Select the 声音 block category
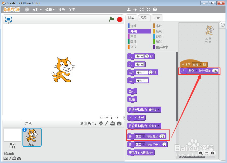 click(x=139, y=37)
